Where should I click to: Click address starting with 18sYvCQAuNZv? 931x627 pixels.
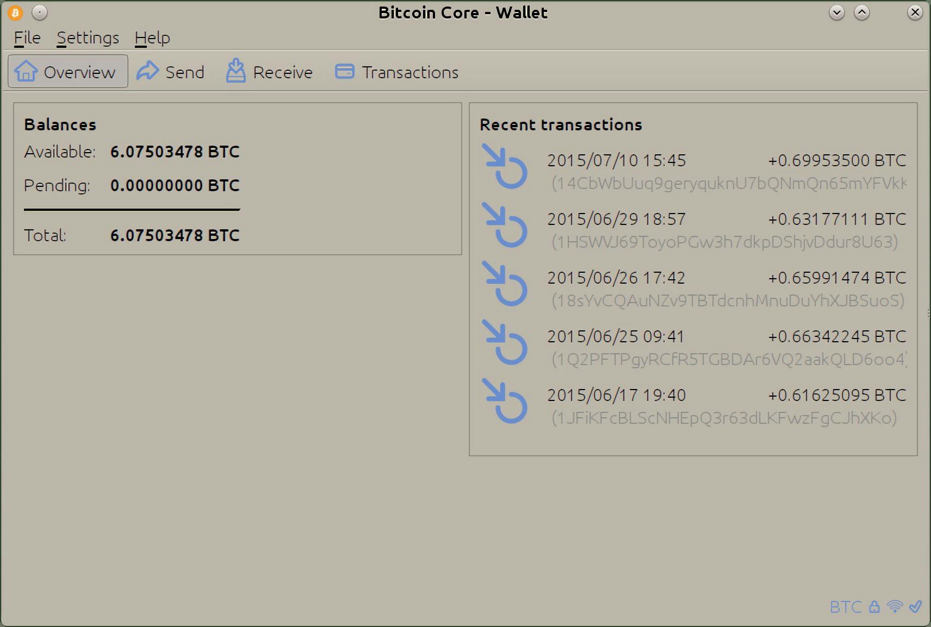click(x=728, y=300)
